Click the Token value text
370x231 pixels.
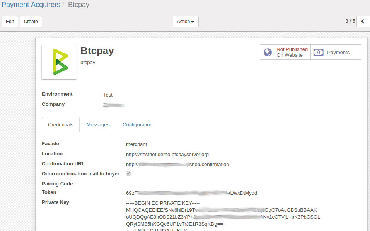click(x=192, y=193)
